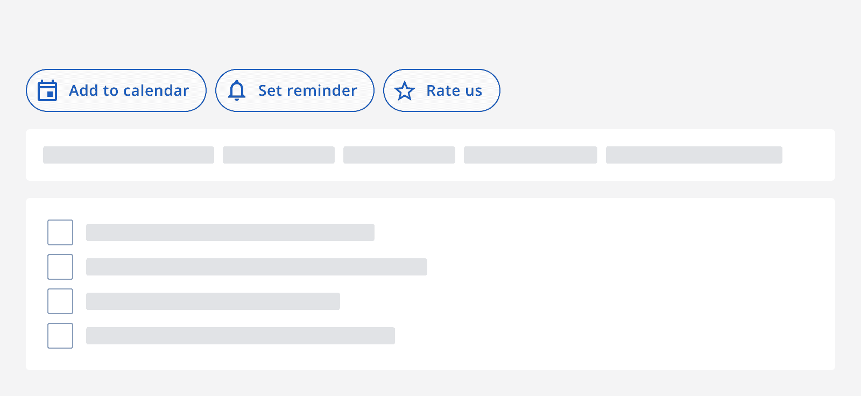Viewport: 861px width, 396px height.
Task: Check the first checkbox in the list
Action: pos(60,232)
